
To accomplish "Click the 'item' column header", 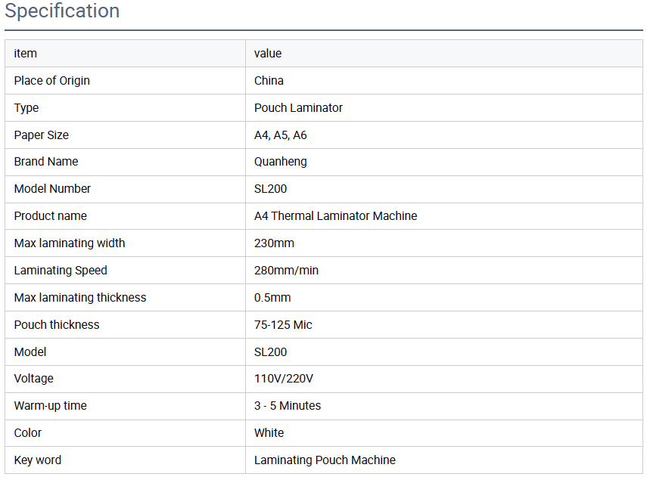I will (26, 54).
